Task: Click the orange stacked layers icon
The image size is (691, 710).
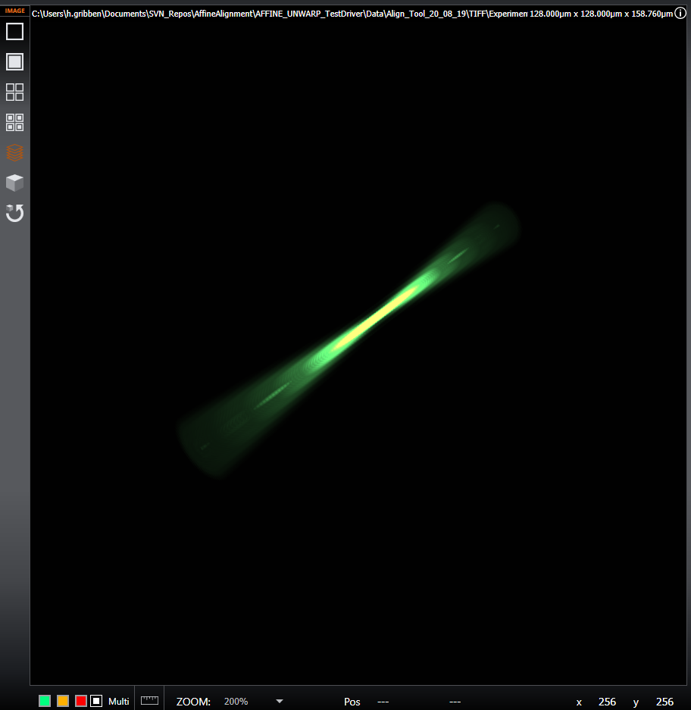Action: click(x=15, y=152)
